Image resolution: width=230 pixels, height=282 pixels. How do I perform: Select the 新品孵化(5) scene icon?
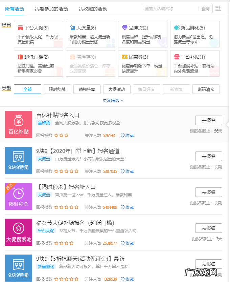[x=177, y=28]
